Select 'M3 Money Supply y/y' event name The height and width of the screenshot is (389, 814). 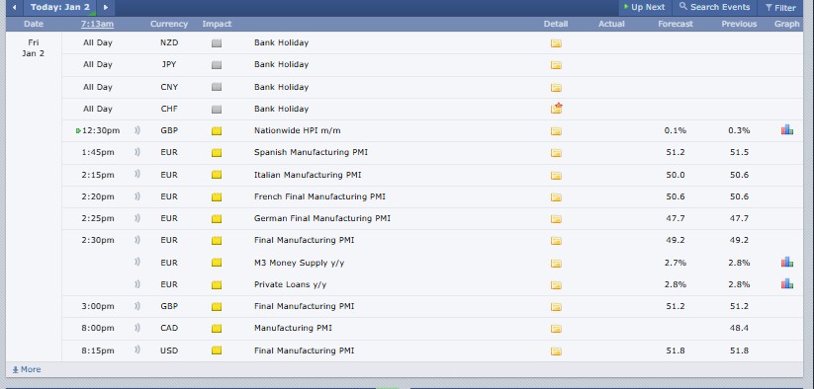click(x=299, y=264)
